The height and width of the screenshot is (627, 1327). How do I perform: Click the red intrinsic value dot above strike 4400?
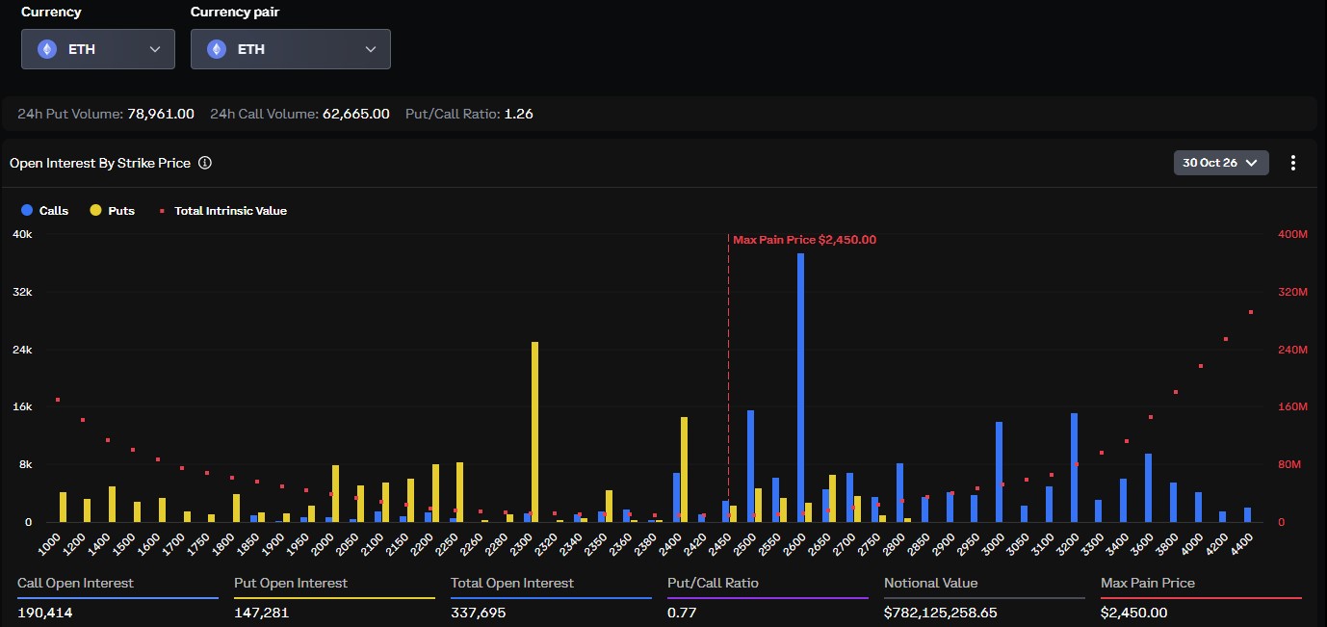(x=1251, y=312)
